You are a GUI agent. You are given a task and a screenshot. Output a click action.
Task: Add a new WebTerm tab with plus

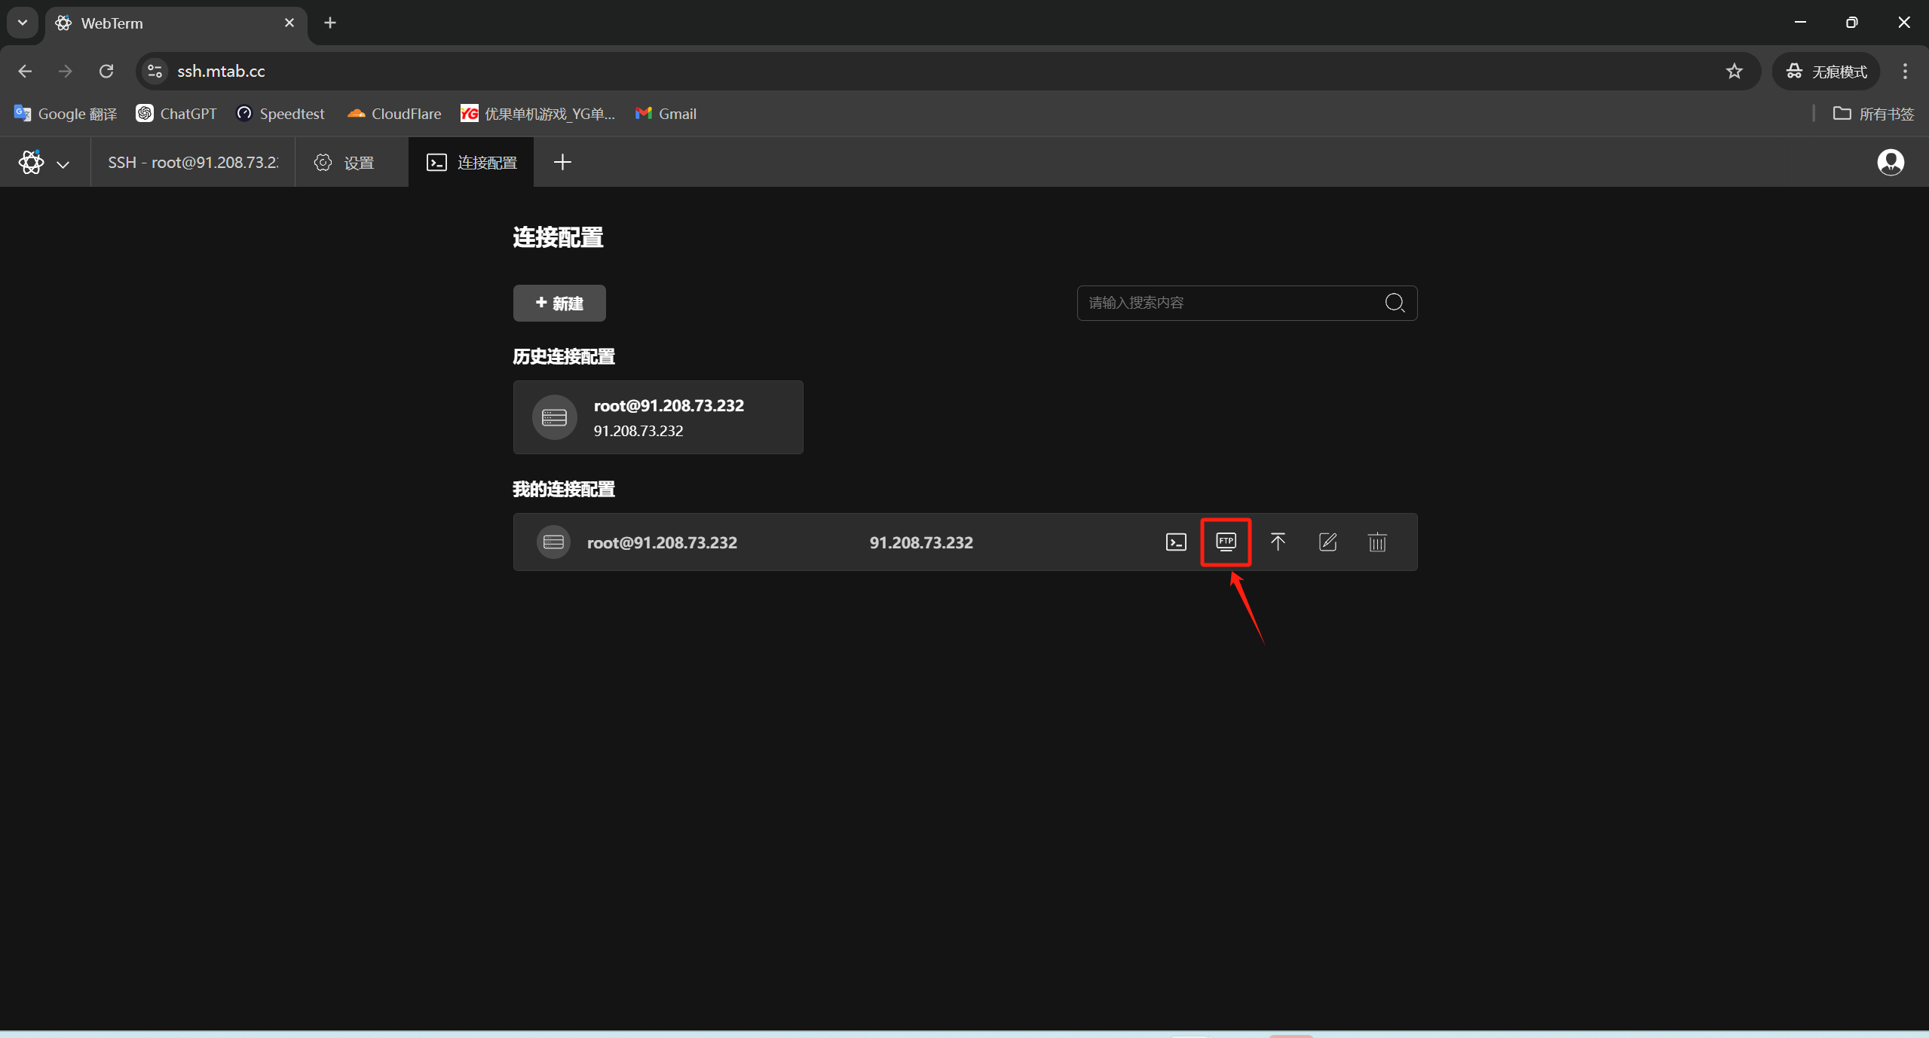click(562, 162)
